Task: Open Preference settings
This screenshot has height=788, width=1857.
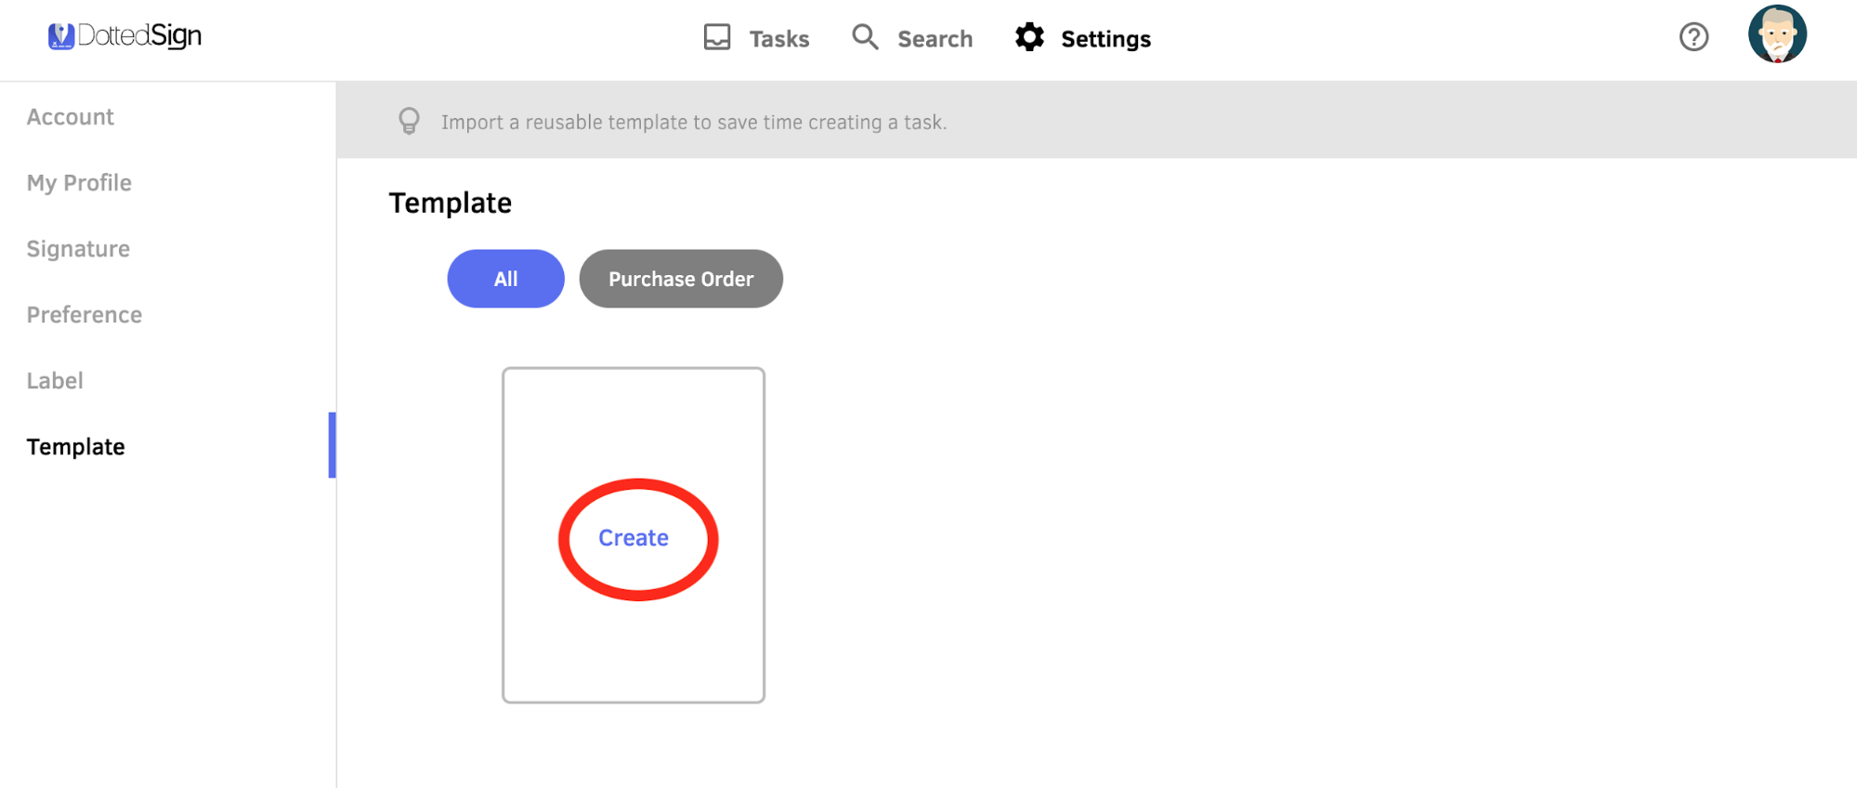Action: 85,315
